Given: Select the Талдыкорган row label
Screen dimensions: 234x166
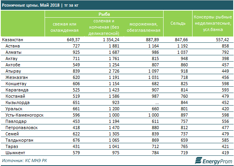Looking at the screenshot, I should click(x=20, y=140).
